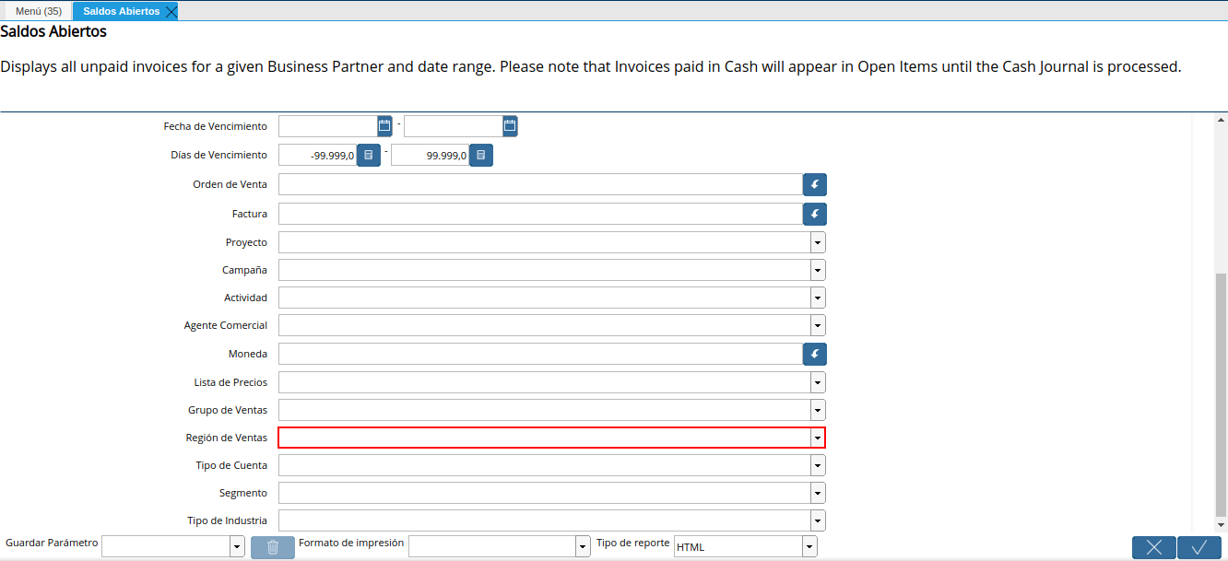Click the 99.999,0 Días de Vencimiento field
Image resolution: width=1228 pixels, height=561 pixels.
pyautogui.click(x=430, y=156)
